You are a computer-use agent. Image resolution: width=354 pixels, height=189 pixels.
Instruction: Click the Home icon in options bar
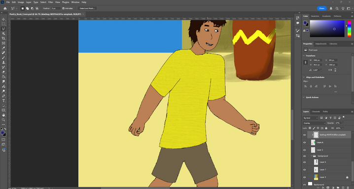click(x=5, y=8)
